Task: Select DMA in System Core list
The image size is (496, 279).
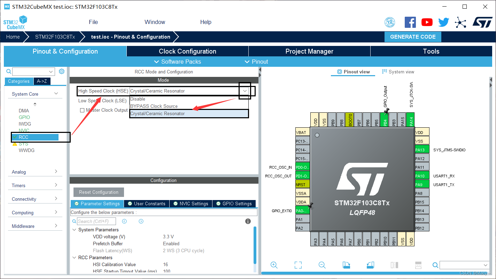Action: pyautogui.click(x=24, y=111)
